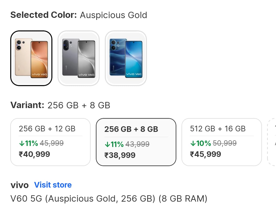Viewport: 276px width, 206px height.
Task: Click the Variant heading label
Action: (x=27, y=105)
